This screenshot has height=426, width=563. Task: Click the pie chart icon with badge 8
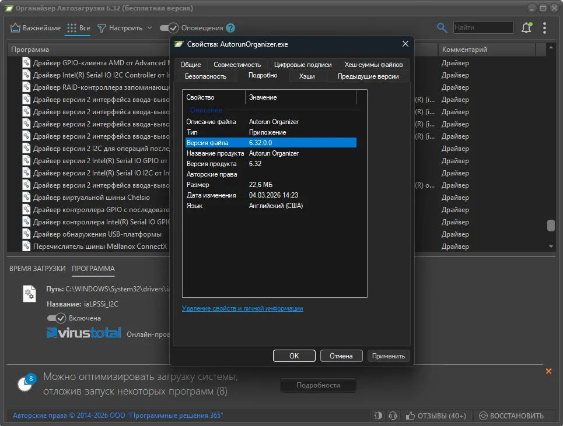[26, 383]
